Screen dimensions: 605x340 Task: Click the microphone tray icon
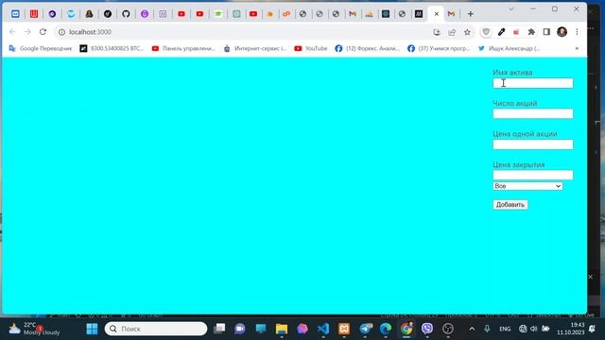point(487,329)
